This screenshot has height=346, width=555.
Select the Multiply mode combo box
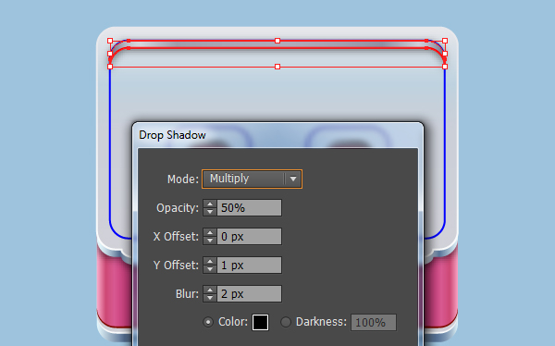252,179
